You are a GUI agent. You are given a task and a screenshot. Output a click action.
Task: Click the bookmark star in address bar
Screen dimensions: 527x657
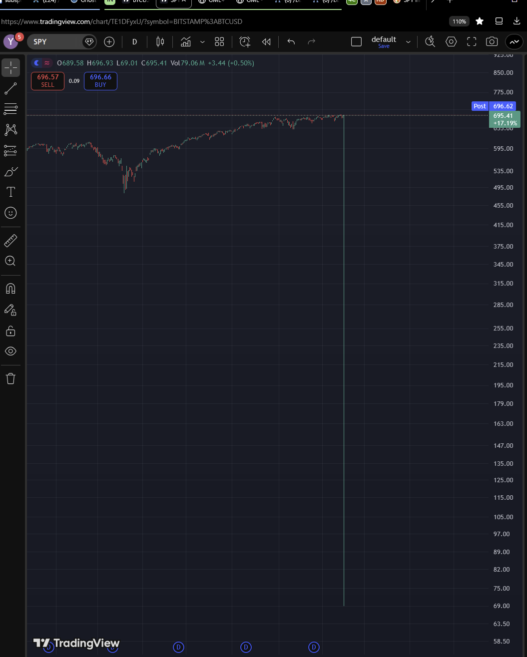[x=480, y=21]
